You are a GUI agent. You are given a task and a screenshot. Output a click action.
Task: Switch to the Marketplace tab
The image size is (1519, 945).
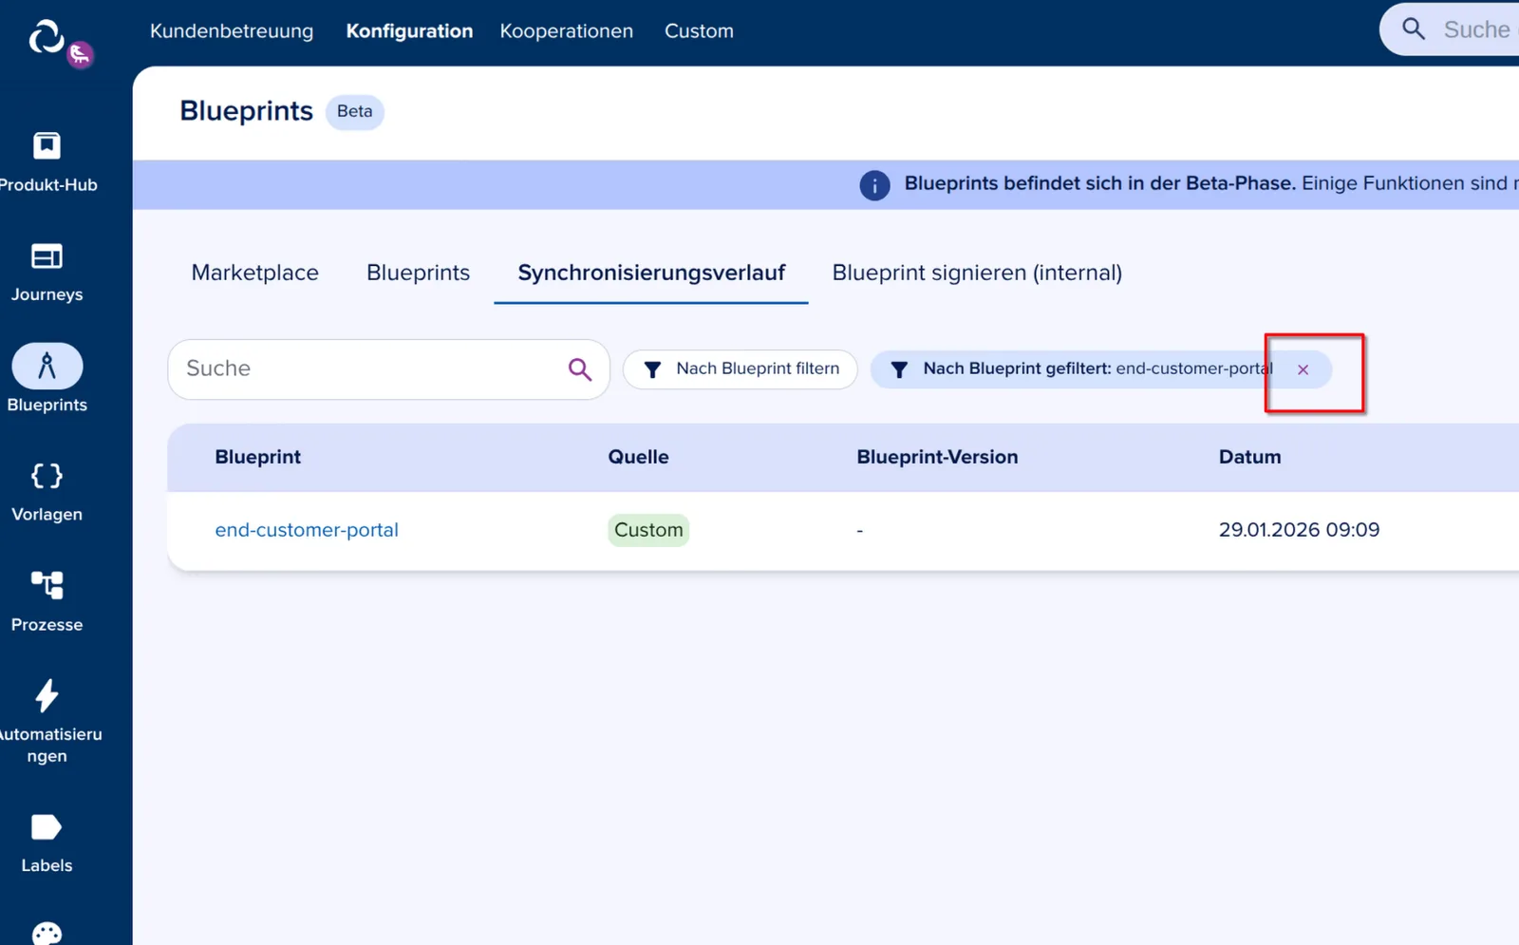click(x=254, y=273)
